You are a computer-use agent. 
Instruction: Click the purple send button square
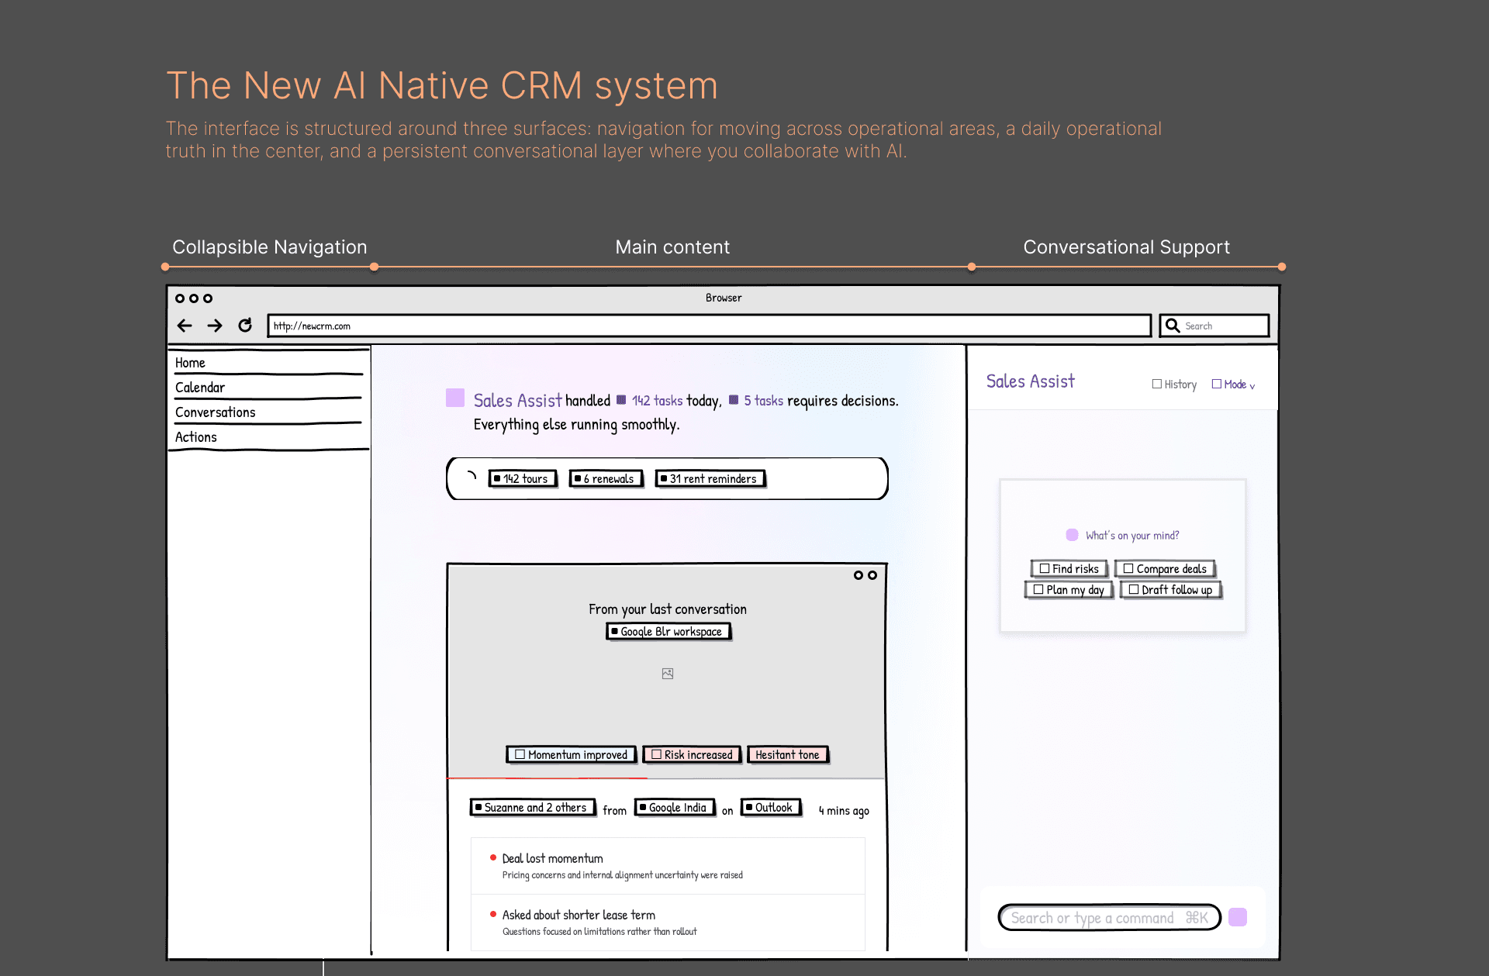click(1238, 917)
